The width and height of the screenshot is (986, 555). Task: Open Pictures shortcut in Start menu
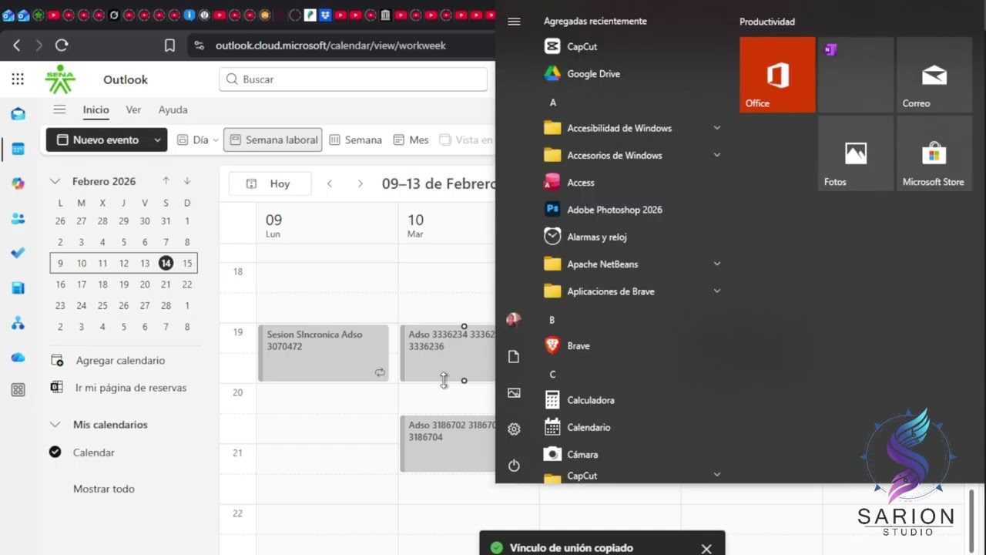(x=514, y=393)
